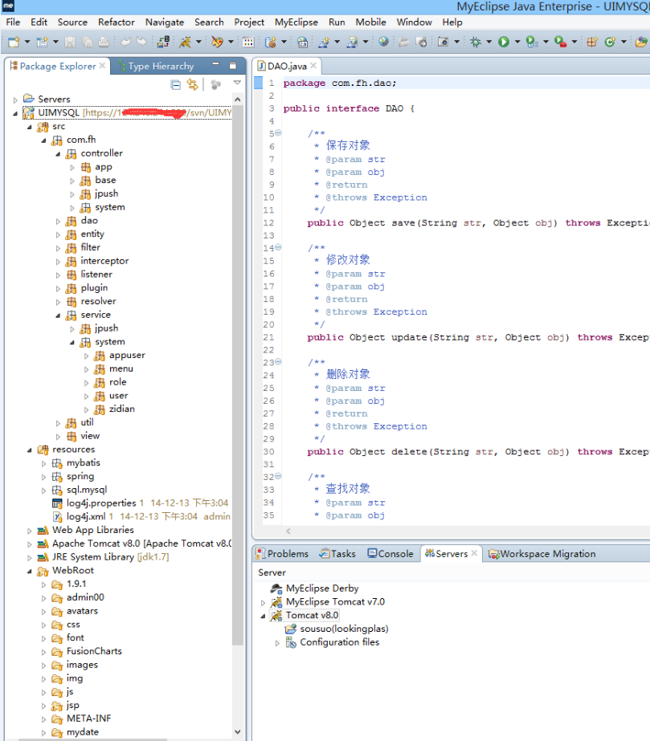Screen dimensions: 650x741
Task: Fold the javadoc comment at line 14
Action: pos(279,247)
